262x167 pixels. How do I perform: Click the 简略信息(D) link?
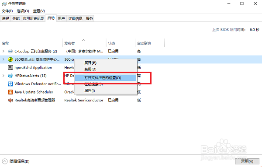tap(19, 161)
